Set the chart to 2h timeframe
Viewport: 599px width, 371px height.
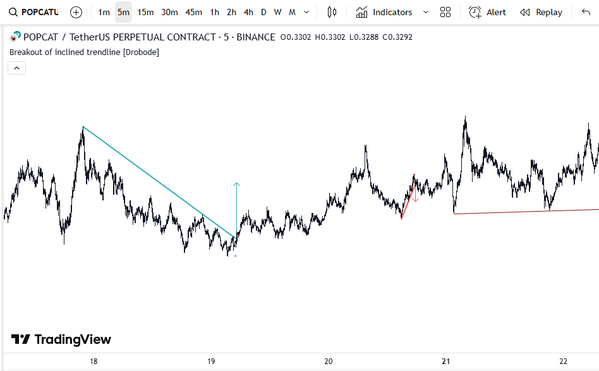click(x=231, y=12)
